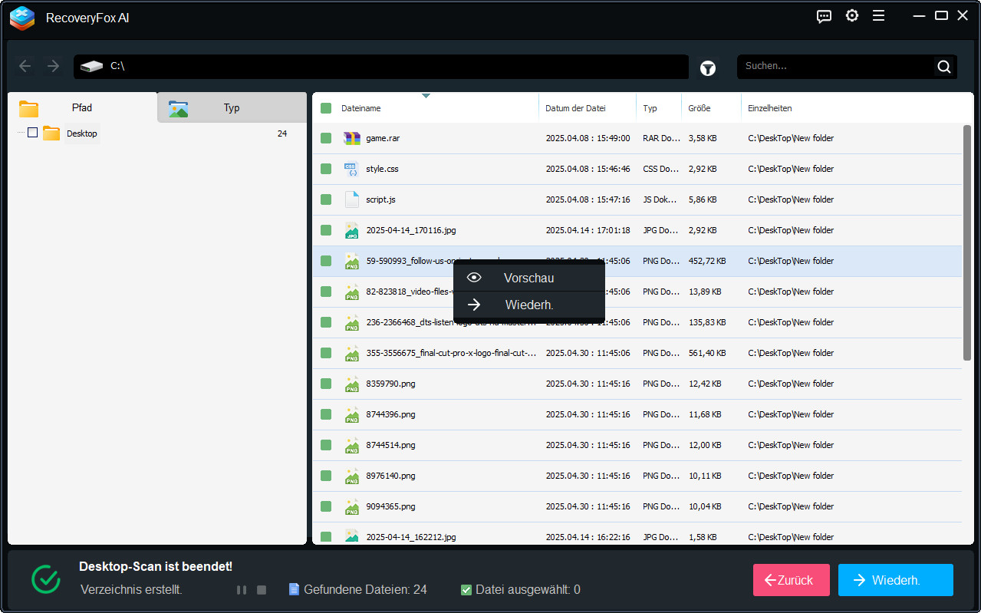Go back with the left arrow
This screenshot has height=613, width=981.
pyautogui.click(x=25, y=66)
